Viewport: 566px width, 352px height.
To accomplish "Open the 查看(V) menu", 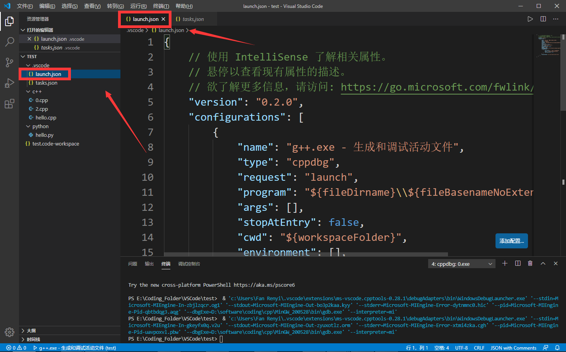I will click(x=92, y=6).
